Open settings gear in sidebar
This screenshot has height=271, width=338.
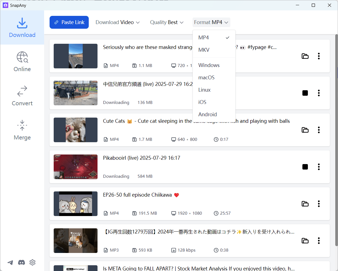pos(33,263)
